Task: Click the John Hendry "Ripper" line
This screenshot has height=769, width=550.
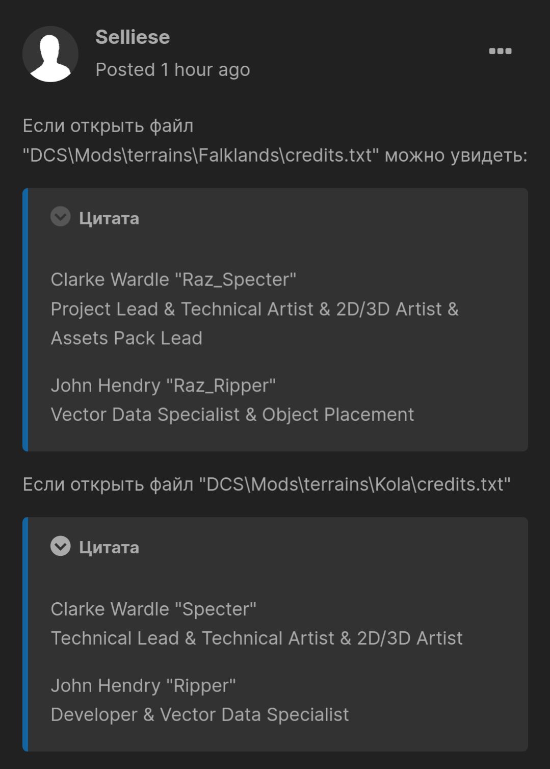Action: [x=143, y=685]
